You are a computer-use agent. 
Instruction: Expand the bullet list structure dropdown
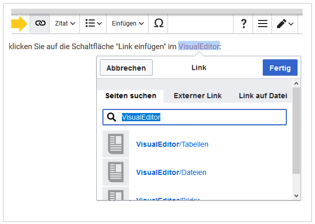(93, 24)
